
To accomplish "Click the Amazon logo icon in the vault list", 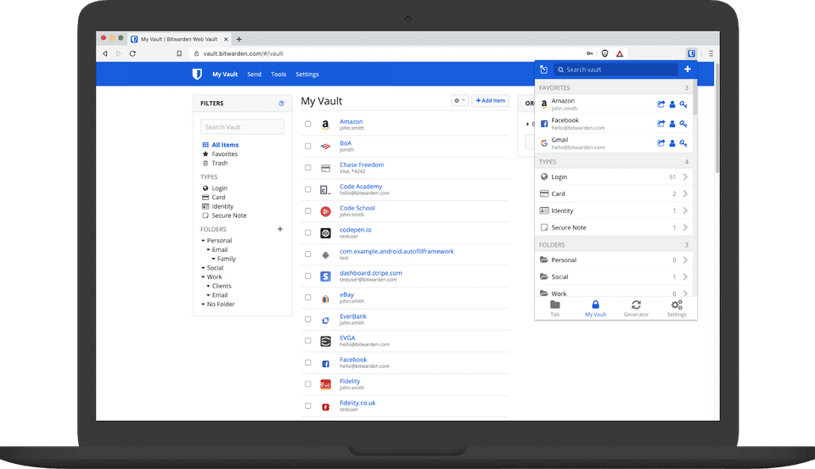I will (325, 125).
